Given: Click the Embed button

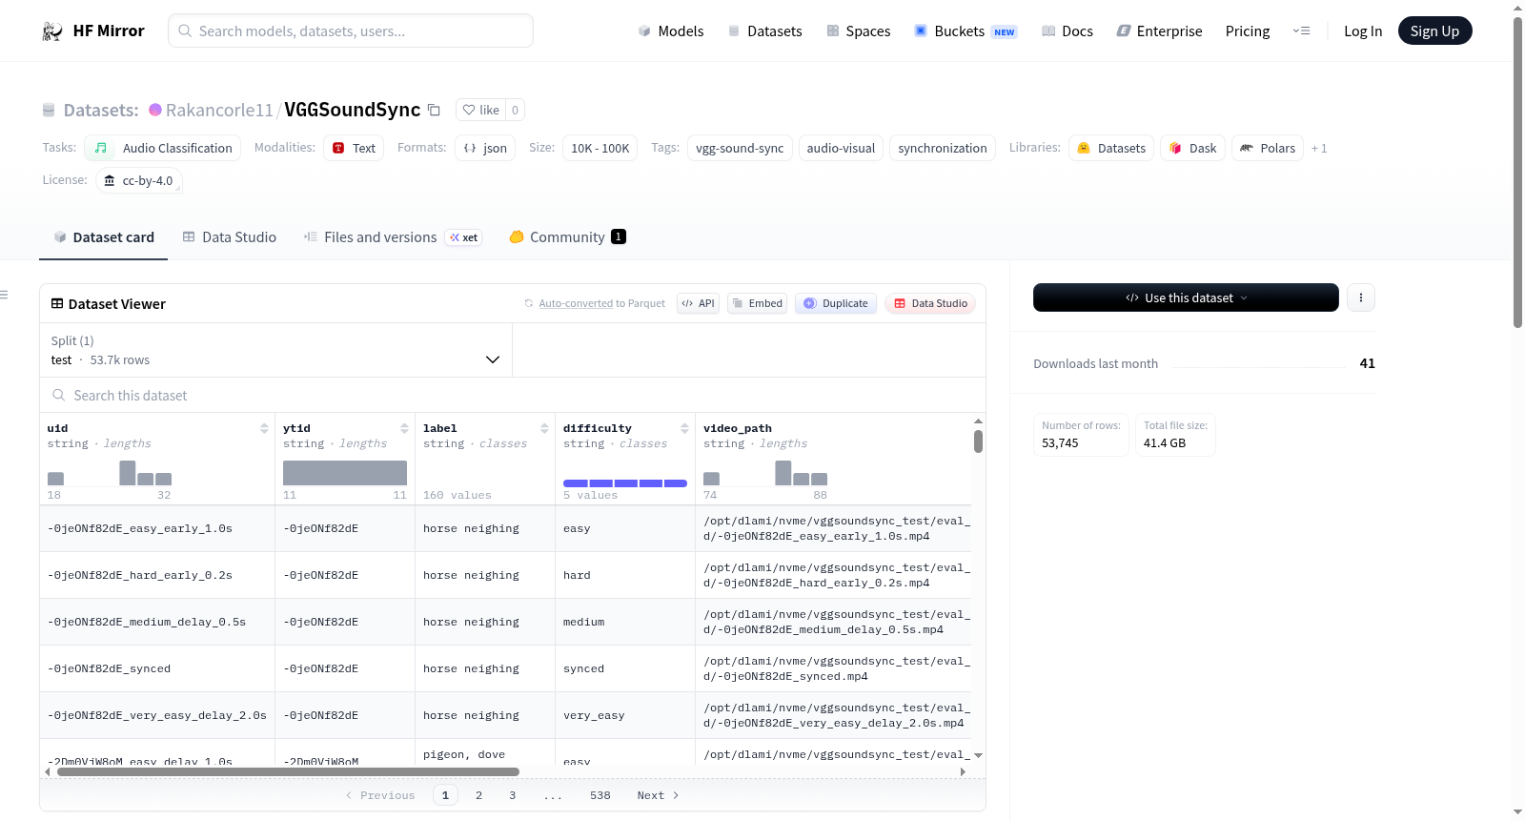Looking at the screenshot, I should coord(757,303).
